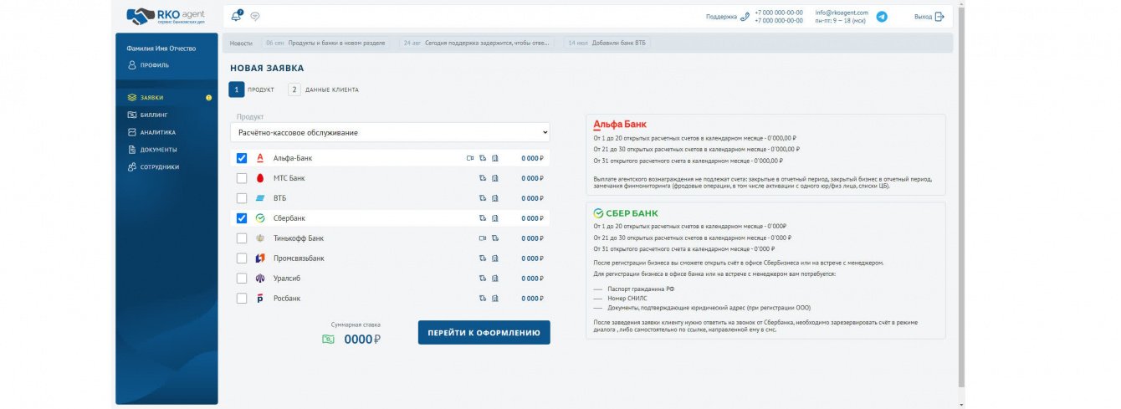Check the Уралсиб checkbox
1121x409 pixels.
242,279
